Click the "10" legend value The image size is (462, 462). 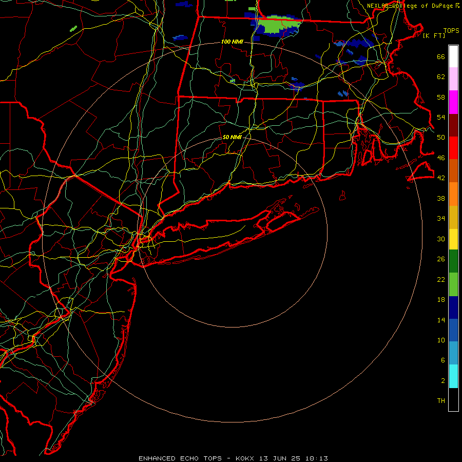coord(441,340)
